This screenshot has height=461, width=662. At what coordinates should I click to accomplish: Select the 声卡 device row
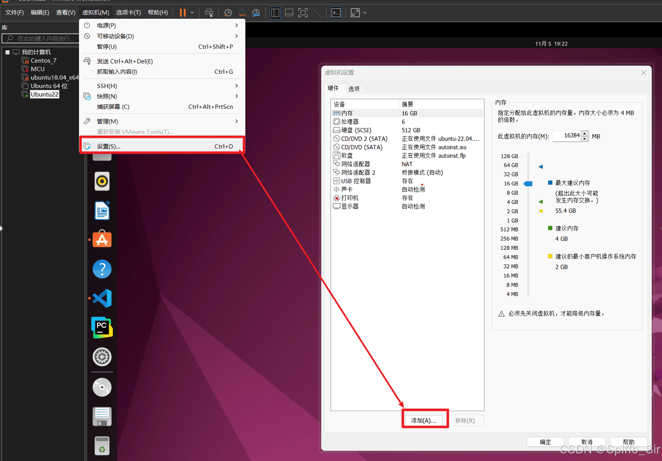408,189
